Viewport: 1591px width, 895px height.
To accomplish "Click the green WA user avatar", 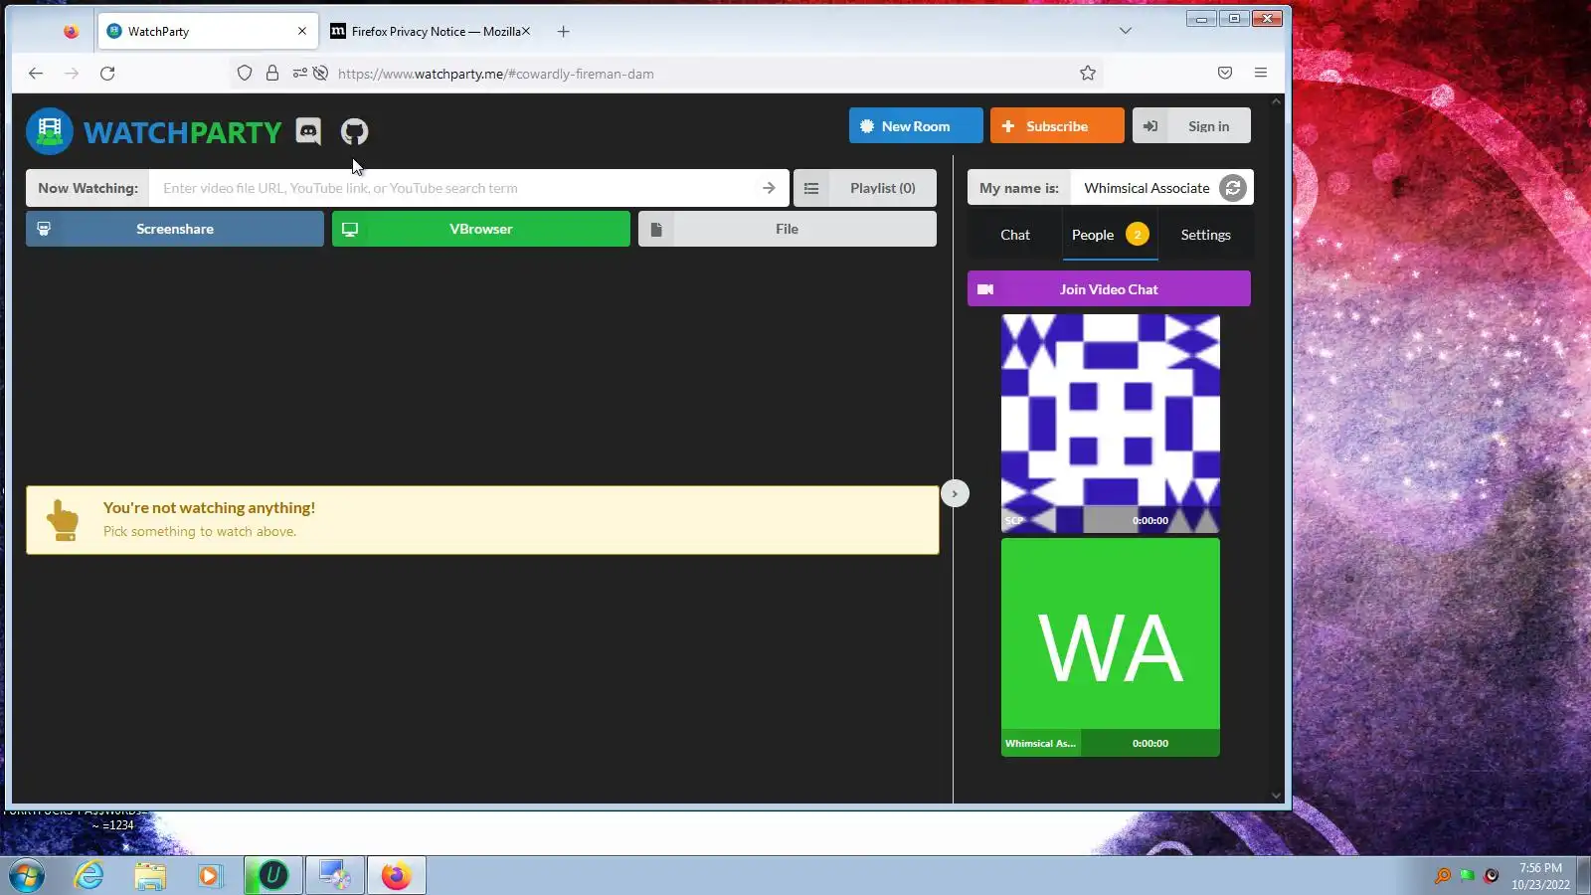I will pos(1111,647).
